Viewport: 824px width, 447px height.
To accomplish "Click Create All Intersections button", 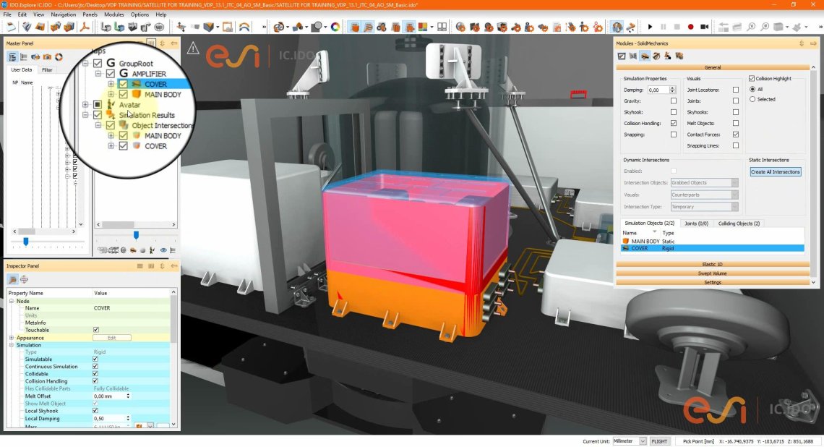I will (x=775, y=172).
